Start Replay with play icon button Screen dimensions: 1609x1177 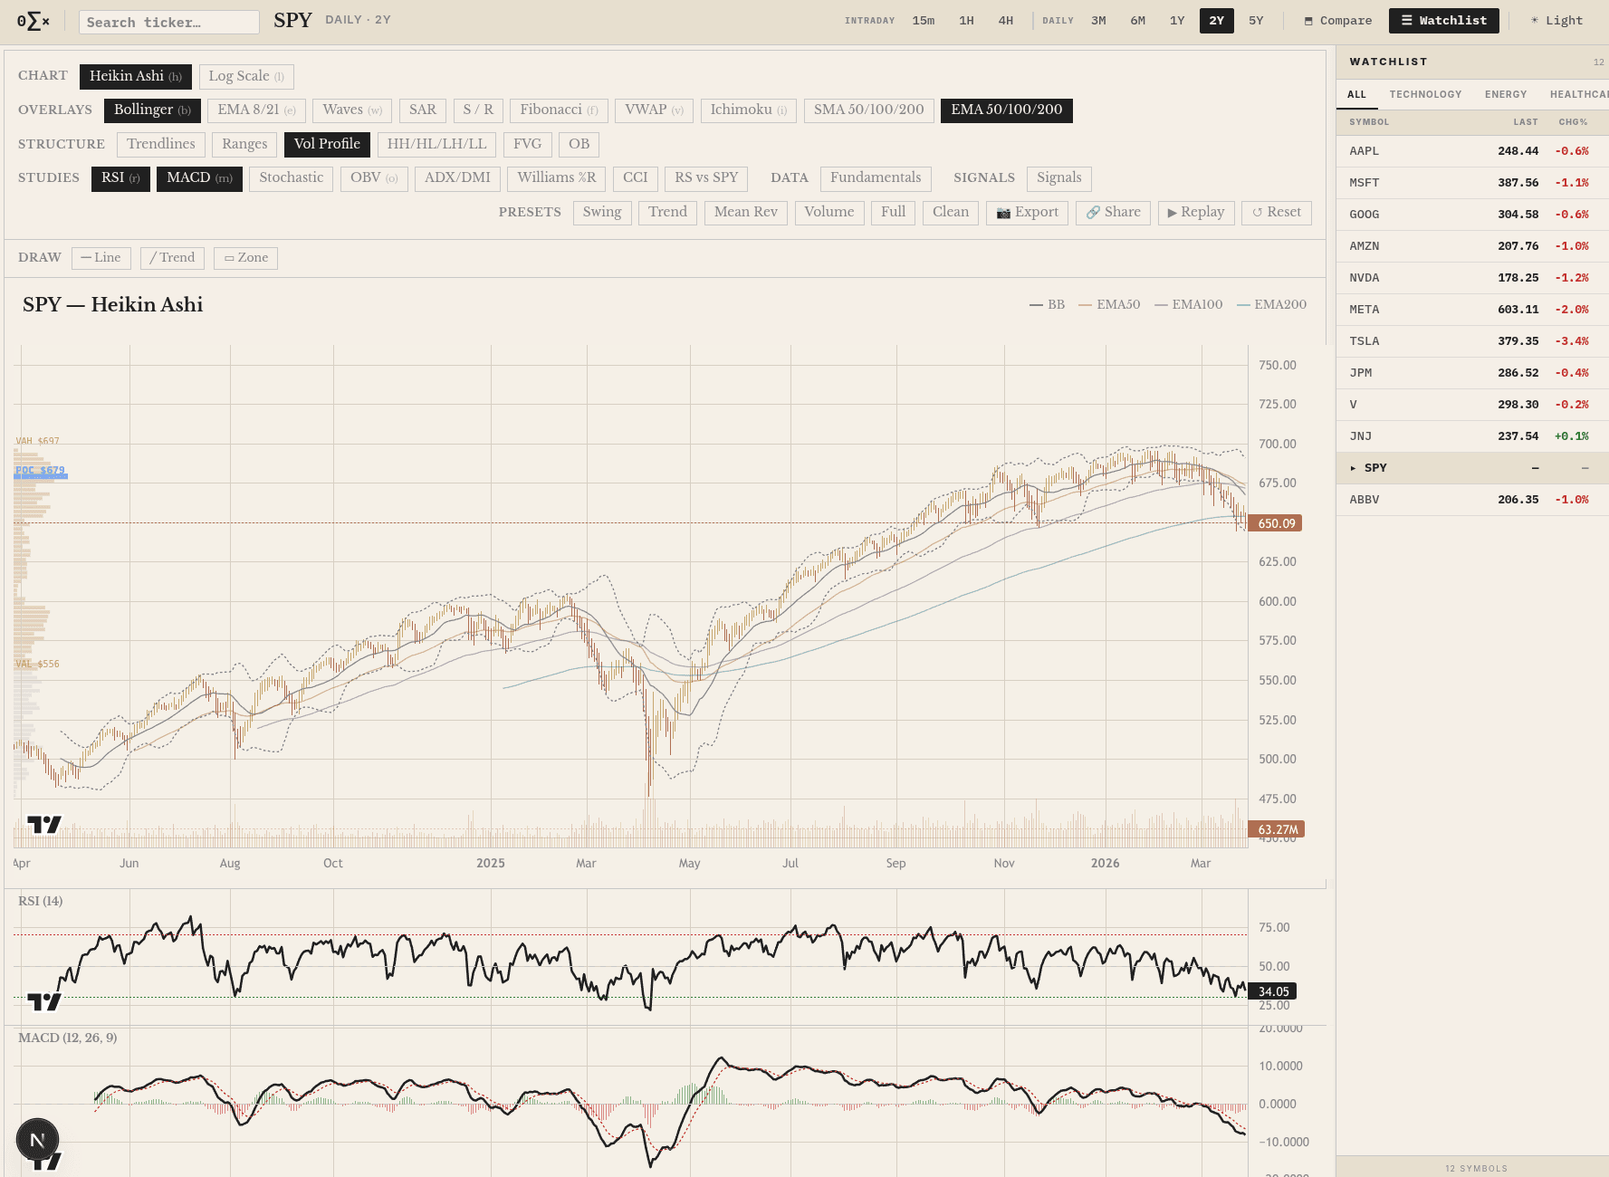(1196, 212)
